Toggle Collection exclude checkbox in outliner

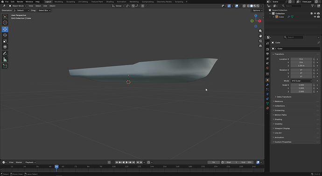click(312, 13)
